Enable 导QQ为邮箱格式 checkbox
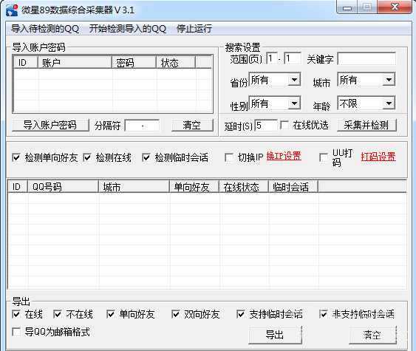 click(x=16, y=332)
